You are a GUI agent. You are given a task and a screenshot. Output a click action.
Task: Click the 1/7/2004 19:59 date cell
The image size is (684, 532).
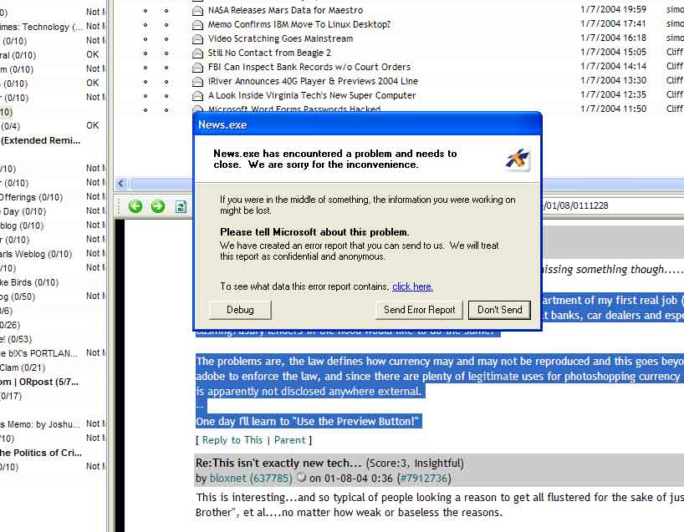pyautogui.click(x=613, y=9)
